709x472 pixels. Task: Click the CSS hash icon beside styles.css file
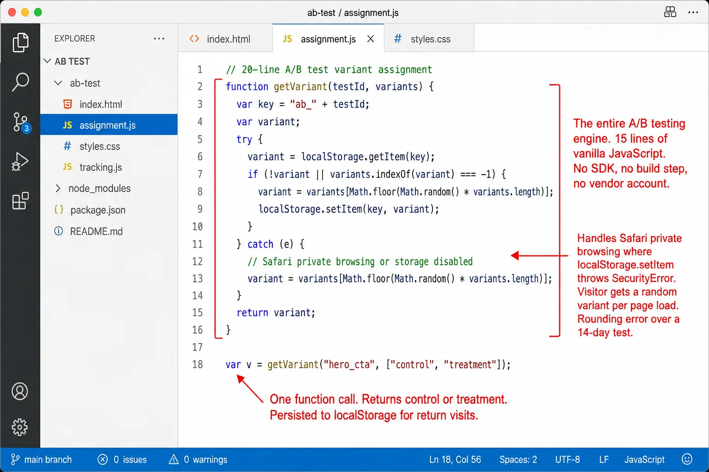click(x=67, y=146)
